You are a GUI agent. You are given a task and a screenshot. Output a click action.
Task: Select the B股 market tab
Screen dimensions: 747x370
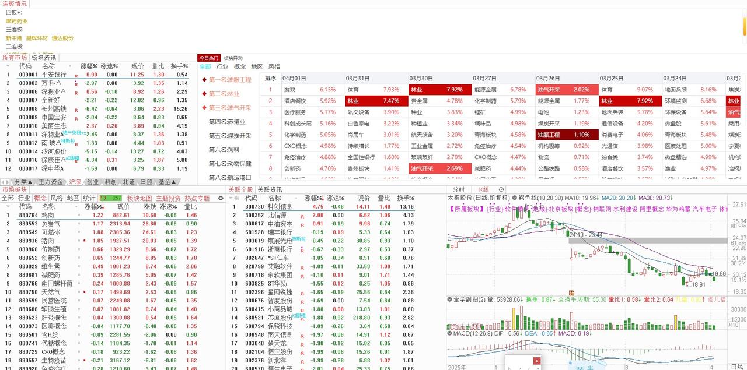coord(146,182)
